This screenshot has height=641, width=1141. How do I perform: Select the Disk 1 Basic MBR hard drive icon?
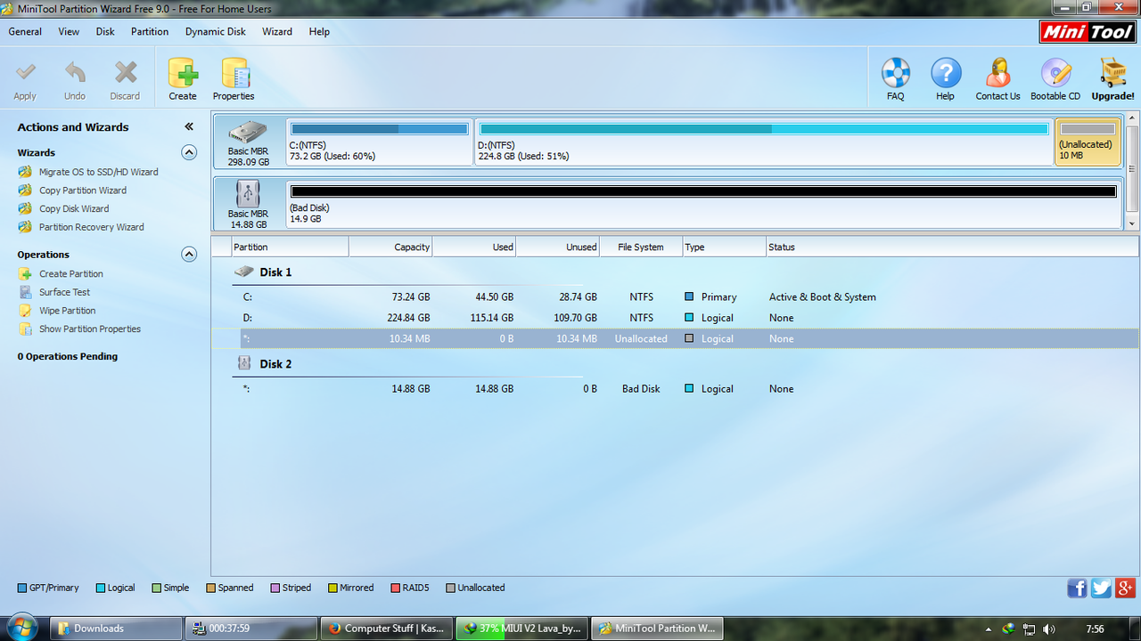(247, 133)
